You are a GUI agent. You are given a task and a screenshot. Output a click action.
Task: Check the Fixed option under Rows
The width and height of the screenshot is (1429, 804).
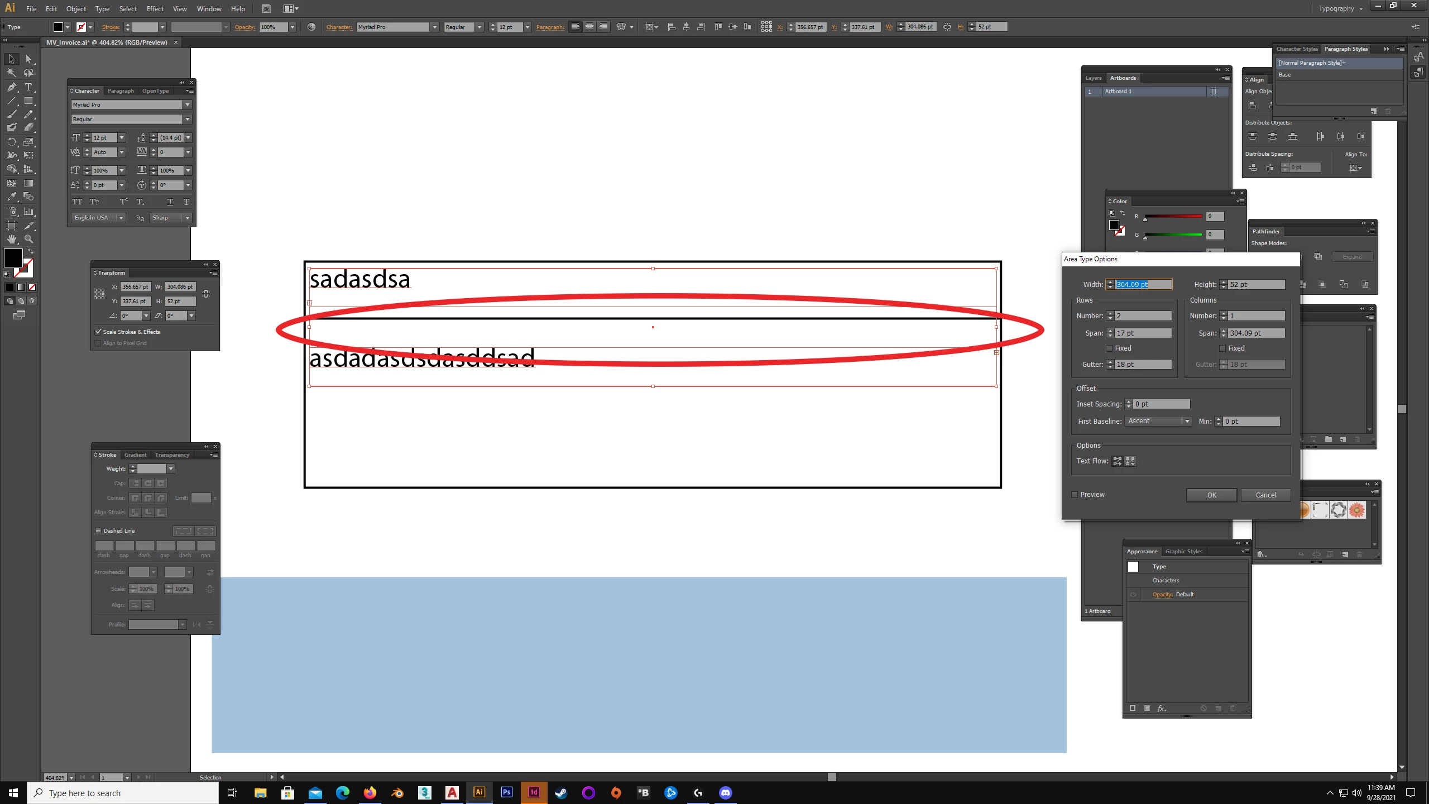(x=1109, y=348)
